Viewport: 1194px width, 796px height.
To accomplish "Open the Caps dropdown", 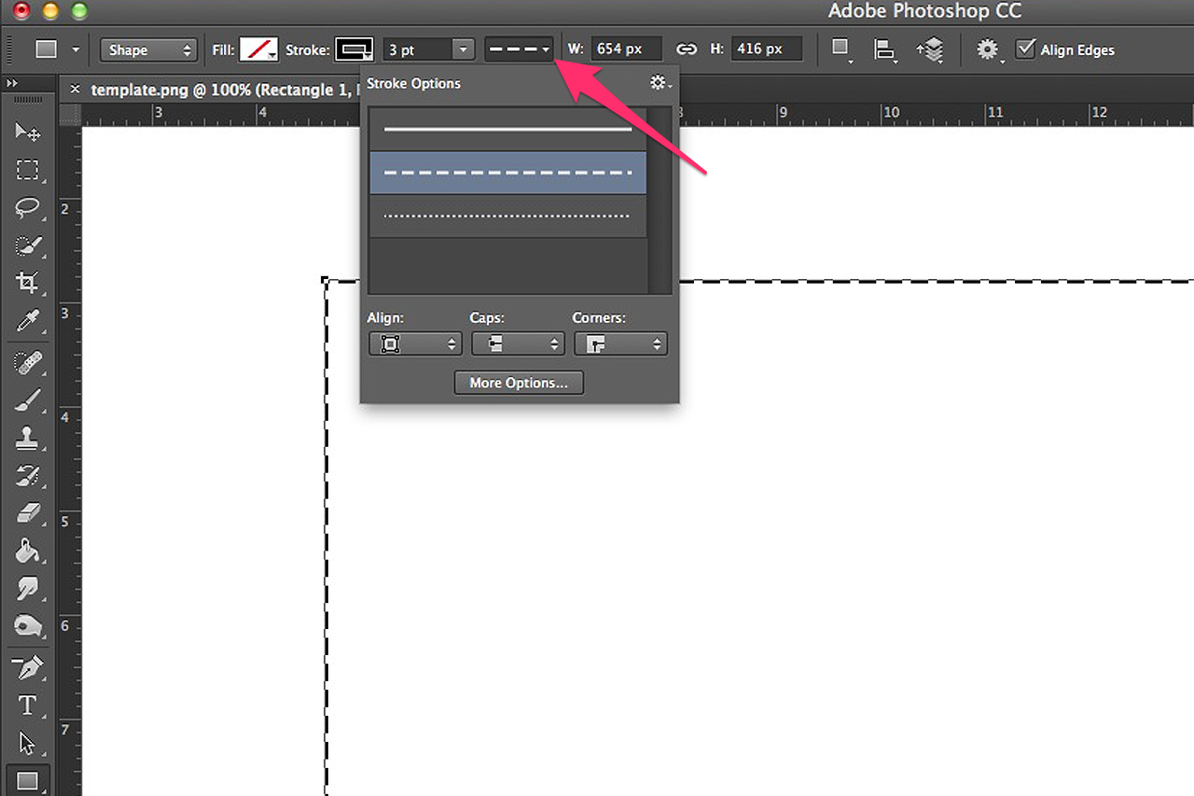I will (x=518, y=344).
